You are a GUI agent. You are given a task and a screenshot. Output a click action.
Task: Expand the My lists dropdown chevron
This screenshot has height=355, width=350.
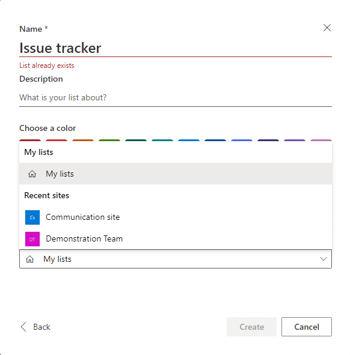pos(324,259)
